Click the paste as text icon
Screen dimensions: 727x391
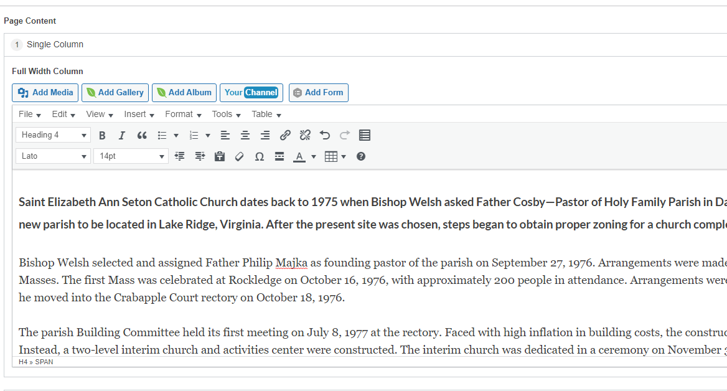(220, 157)
